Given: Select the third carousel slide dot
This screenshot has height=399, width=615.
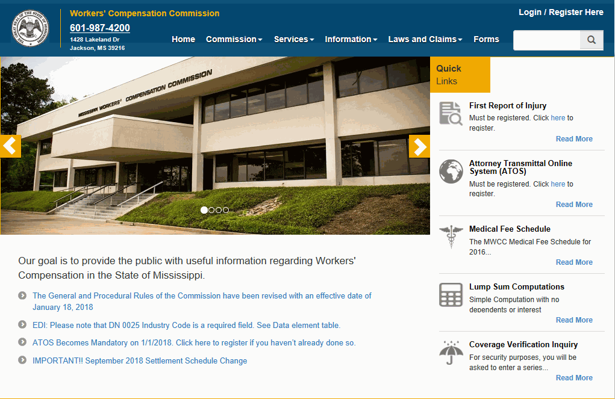Looking at the screenshot, I should tap(219, 210).
